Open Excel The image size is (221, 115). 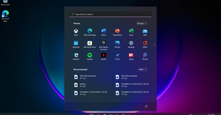click(131, 33)
